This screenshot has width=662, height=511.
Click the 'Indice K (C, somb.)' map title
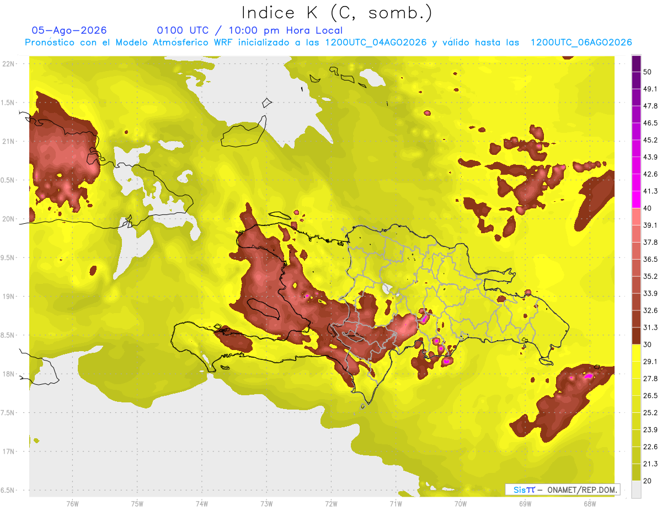(337, 13)
